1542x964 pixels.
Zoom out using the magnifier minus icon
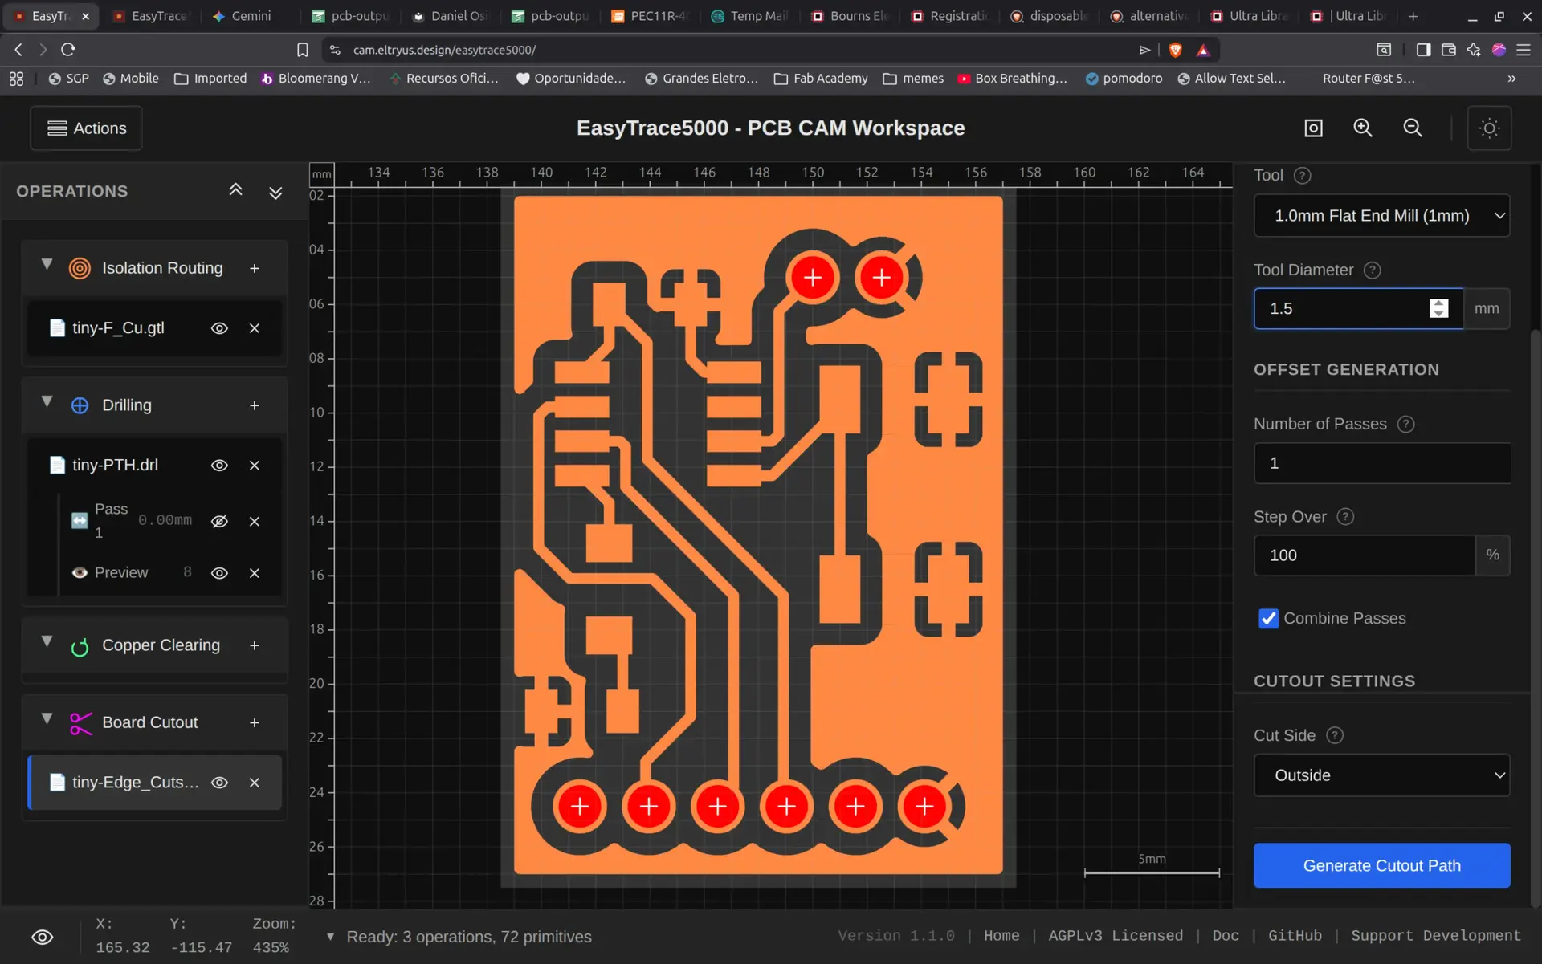[x=1413, y=128]
